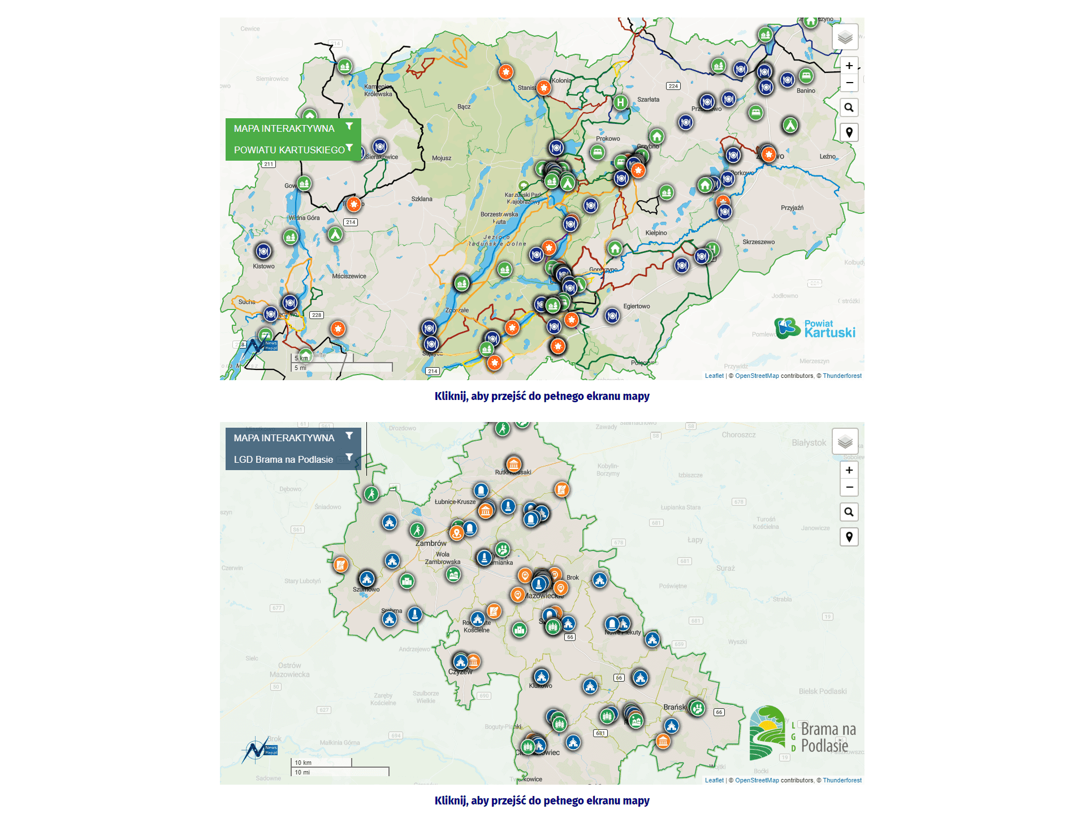Zoom out on the Brama na Podlasie map
The height and width of the screenshot is (822, 1085).
849,487
